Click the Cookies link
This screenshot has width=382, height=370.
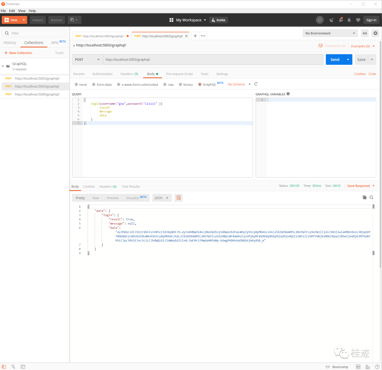[x=360, y=74]
